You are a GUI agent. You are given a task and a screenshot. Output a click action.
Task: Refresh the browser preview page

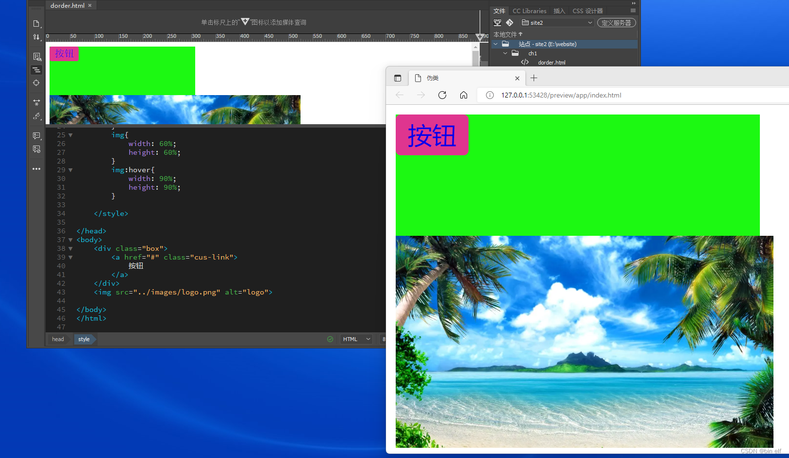tap(442, 95)
